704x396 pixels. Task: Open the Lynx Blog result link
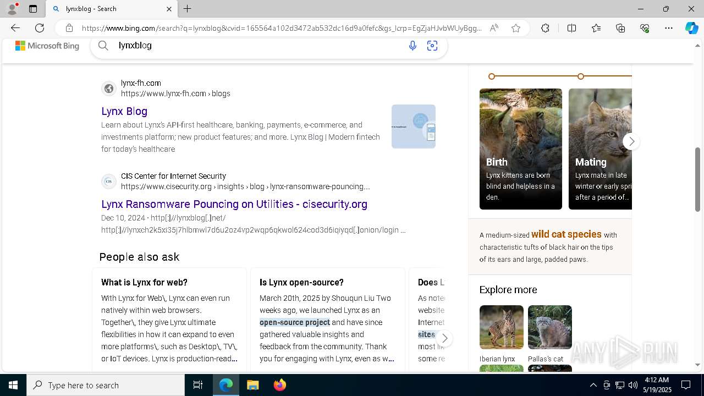[x=124, y=111]
